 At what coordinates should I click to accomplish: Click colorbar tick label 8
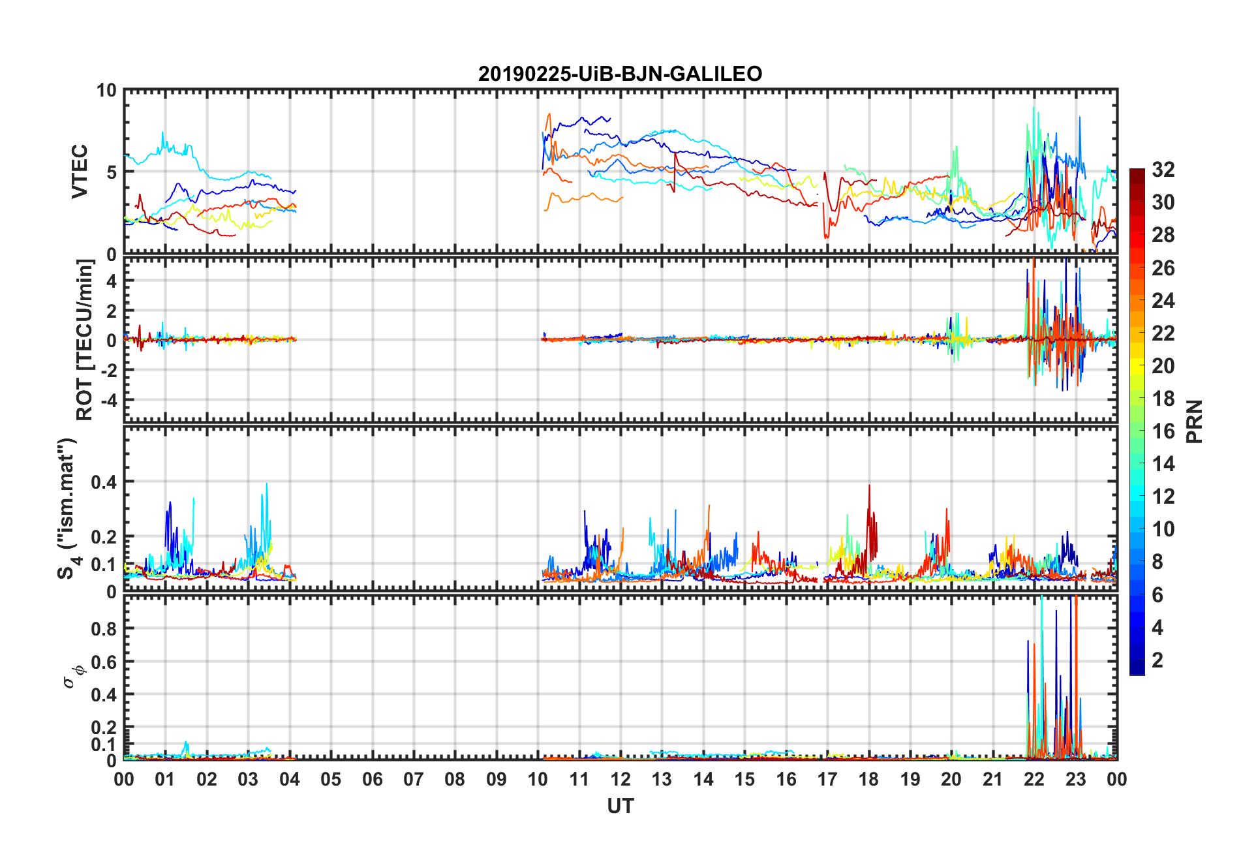pos(1157,561)
